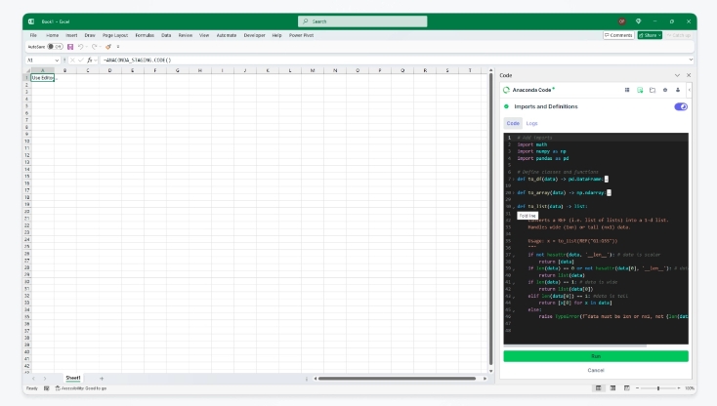This screenshot has height=406, width=717.
Task: Collapse the to_list function with fold arrow
Action: (514, 206)
